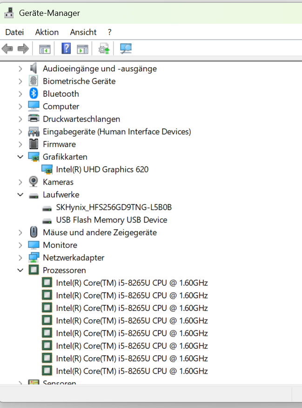Click the Grafikkarten category icon

34,157
